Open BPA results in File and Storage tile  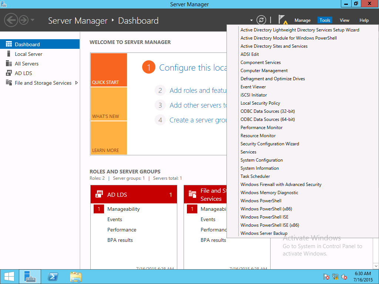pos(213,240)
